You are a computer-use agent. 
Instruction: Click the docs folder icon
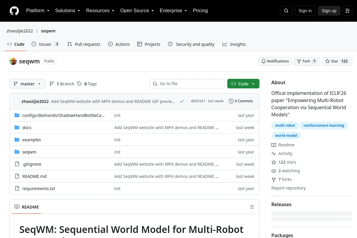17,127
